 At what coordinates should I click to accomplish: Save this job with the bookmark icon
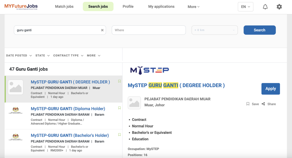248,104
